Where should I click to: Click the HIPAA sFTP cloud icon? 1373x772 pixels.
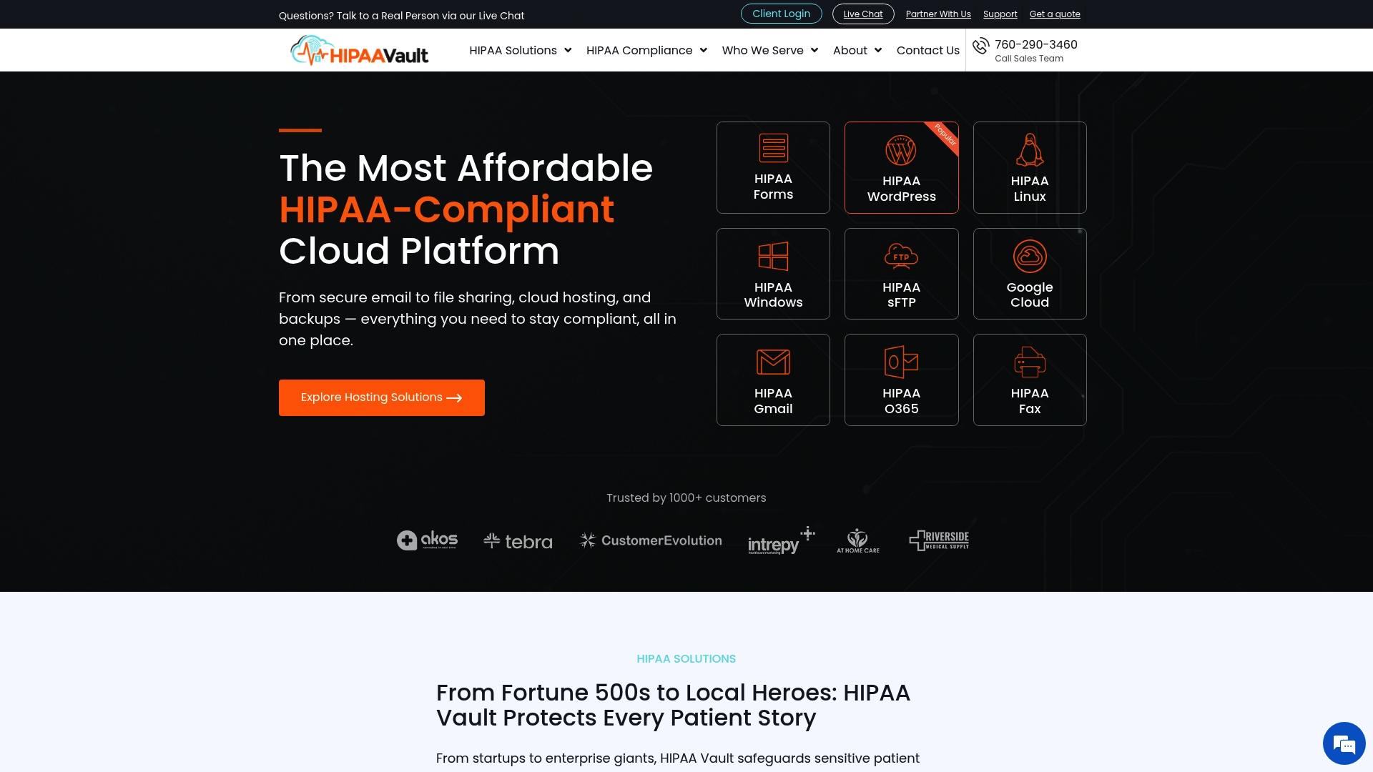click(901, 256)
